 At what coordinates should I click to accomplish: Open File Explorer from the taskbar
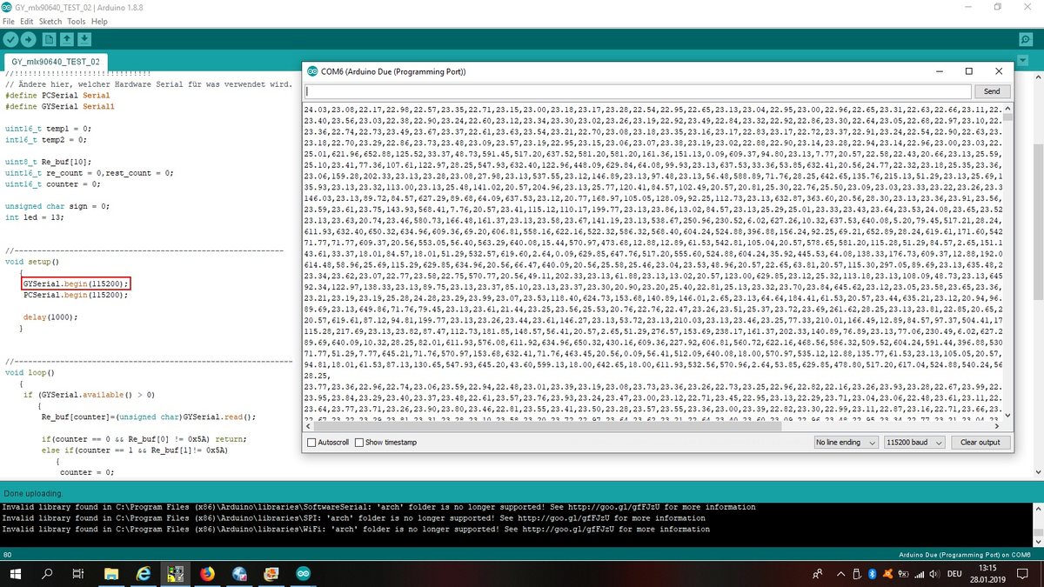(x=112, y=574)
